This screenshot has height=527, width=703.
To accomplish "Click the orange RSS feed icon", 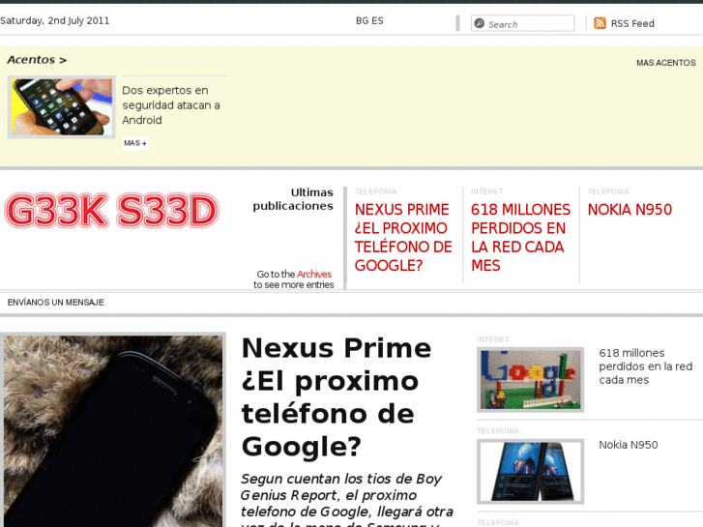I will click(600, 23).
